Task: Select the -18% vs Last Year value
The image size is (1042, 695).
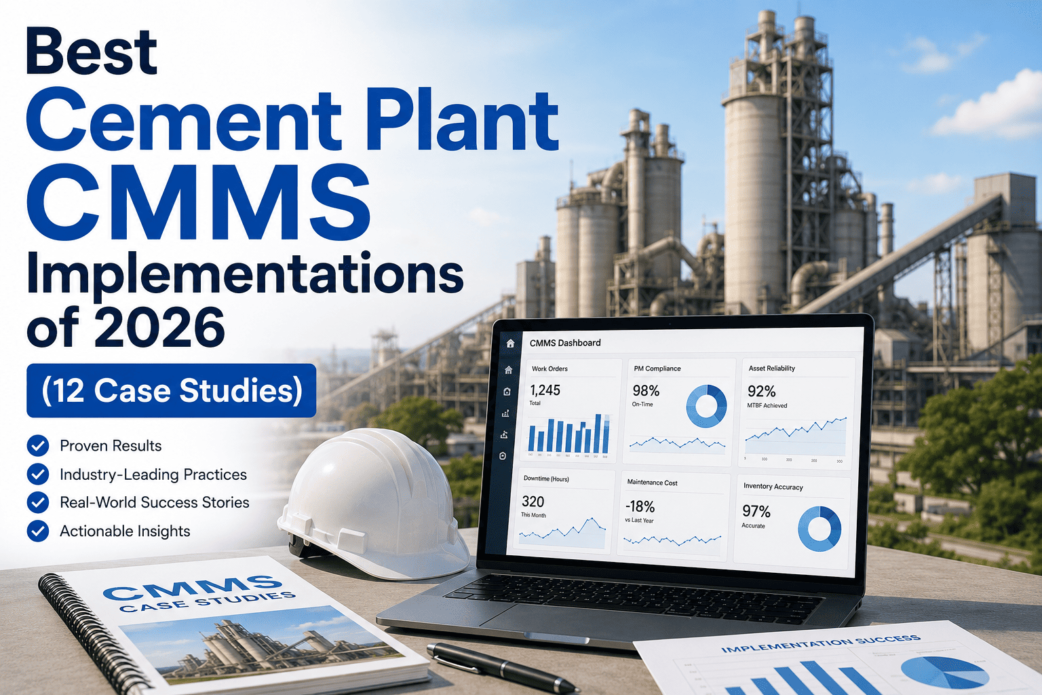Action: click(640, 507)
